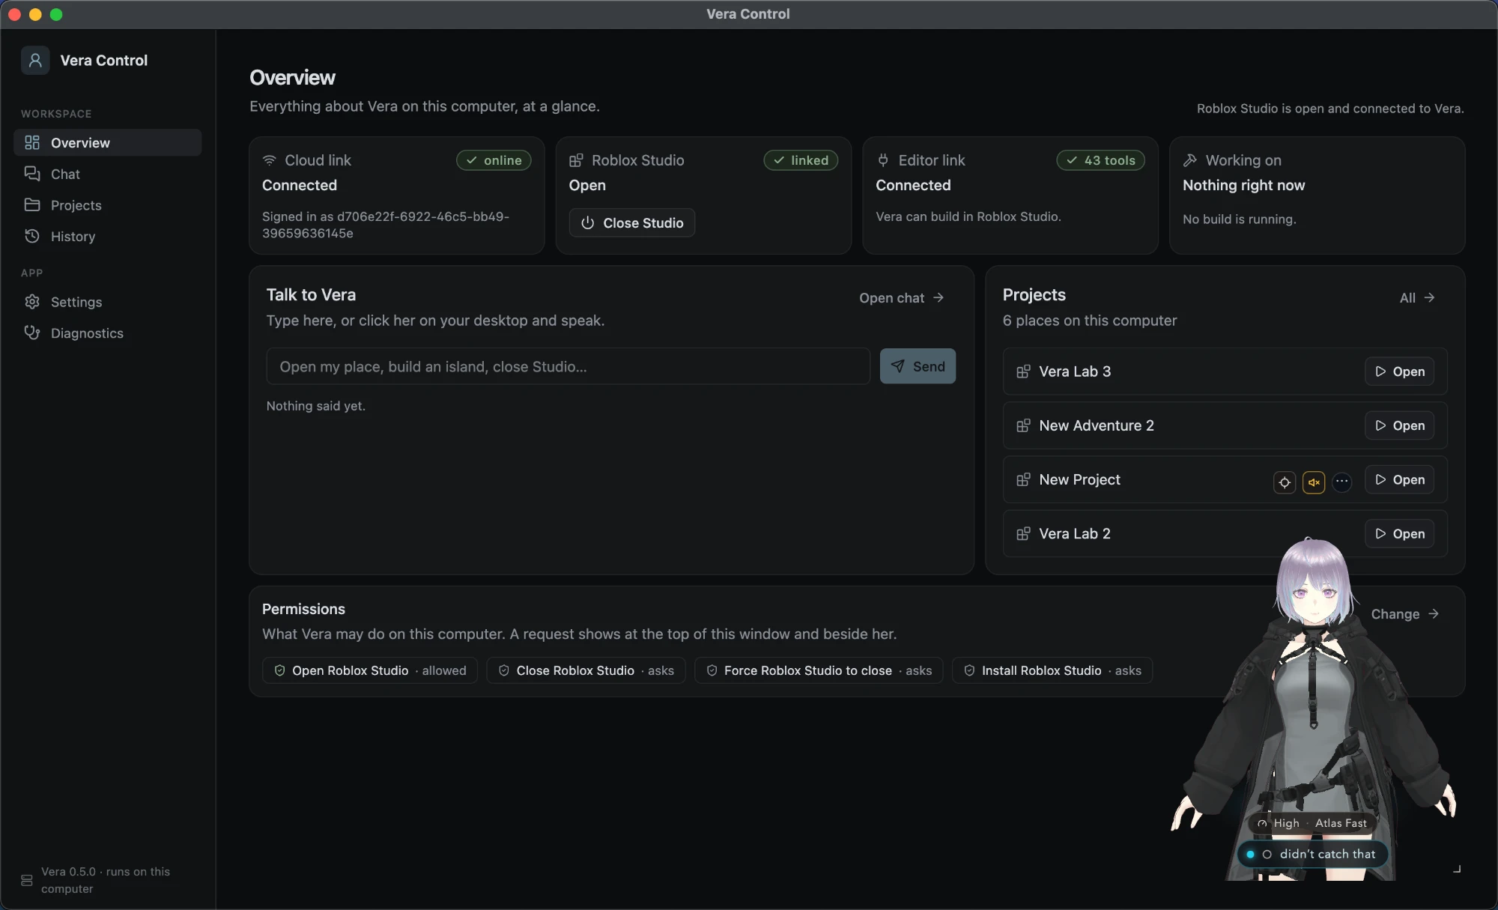
Task: Click Force Roblox Studio to close chip
Action: click(x=819, y=670)
